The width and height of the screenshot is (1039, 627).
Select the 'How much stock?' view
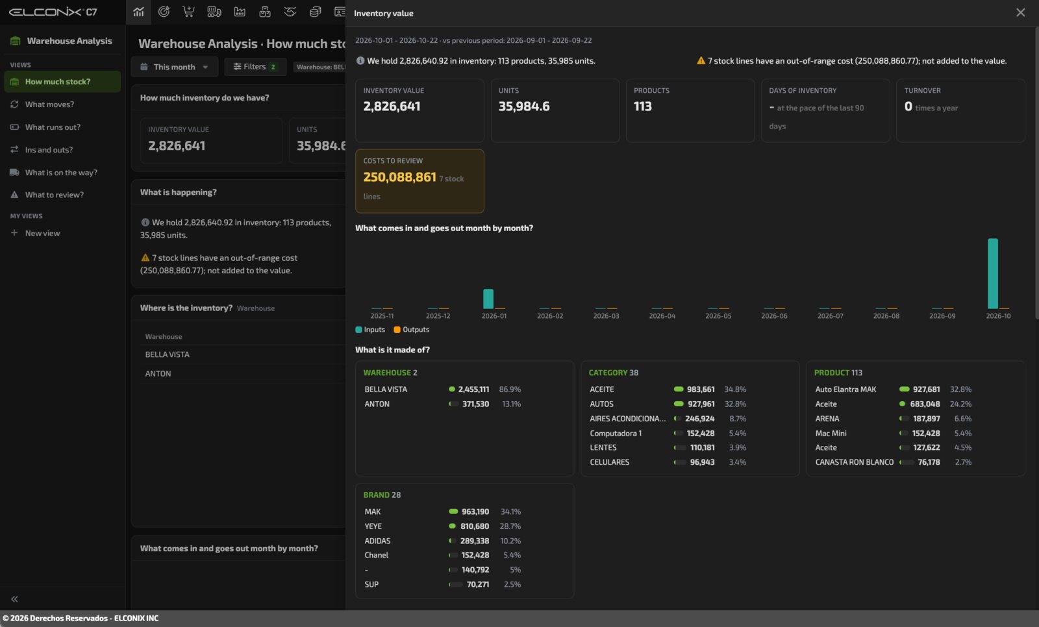tap(62, 82)
